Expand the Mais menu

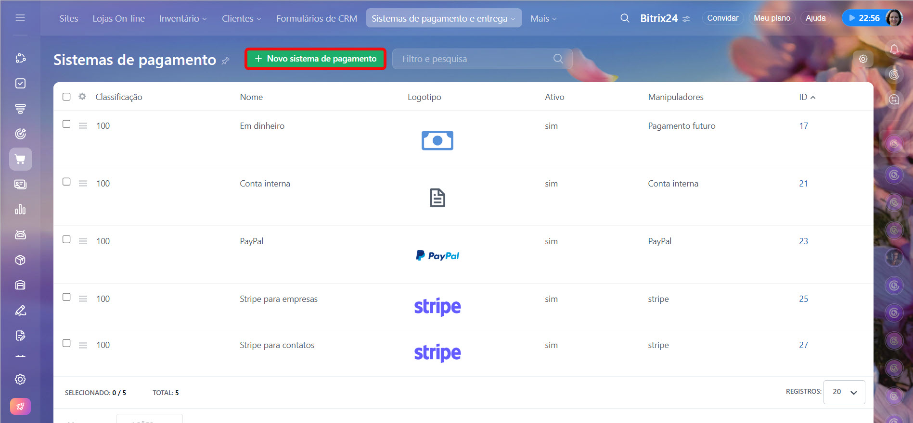(543, 18)
